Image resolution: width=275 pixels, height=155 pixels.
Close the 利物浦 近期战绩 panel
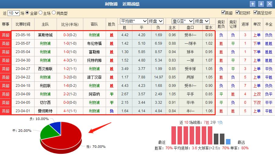pos(270,4)
